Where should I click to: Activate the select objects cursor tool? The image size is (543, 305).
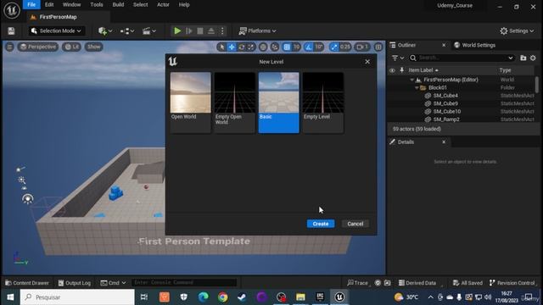pos(222,47)
